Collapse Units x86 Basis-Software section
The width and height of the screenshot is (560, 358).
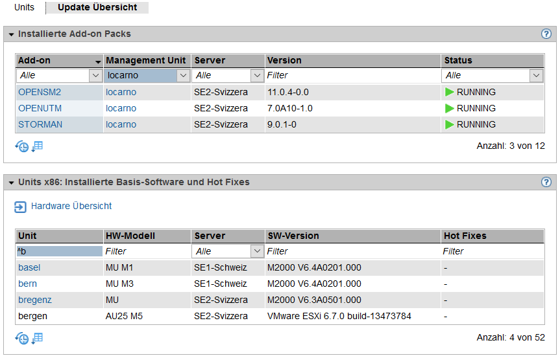[12, 183]
